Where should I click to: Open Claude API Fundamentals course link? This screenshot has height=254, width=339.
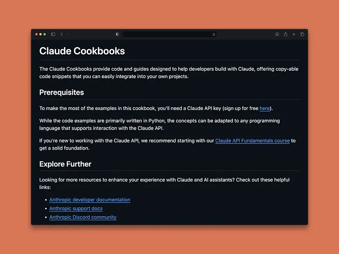tap(252, 141)
